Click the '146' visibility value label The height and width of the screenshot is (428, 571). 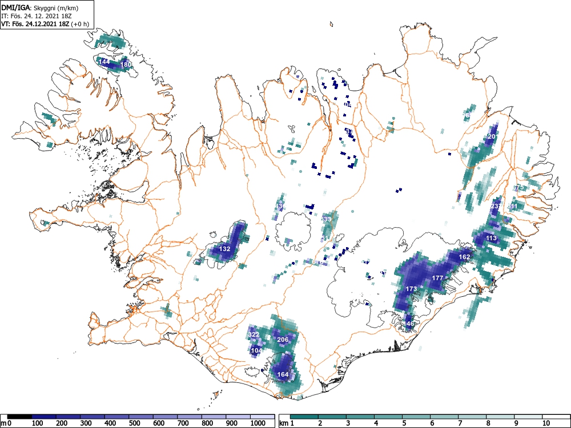pyautogui.click(x=409, y=324)
